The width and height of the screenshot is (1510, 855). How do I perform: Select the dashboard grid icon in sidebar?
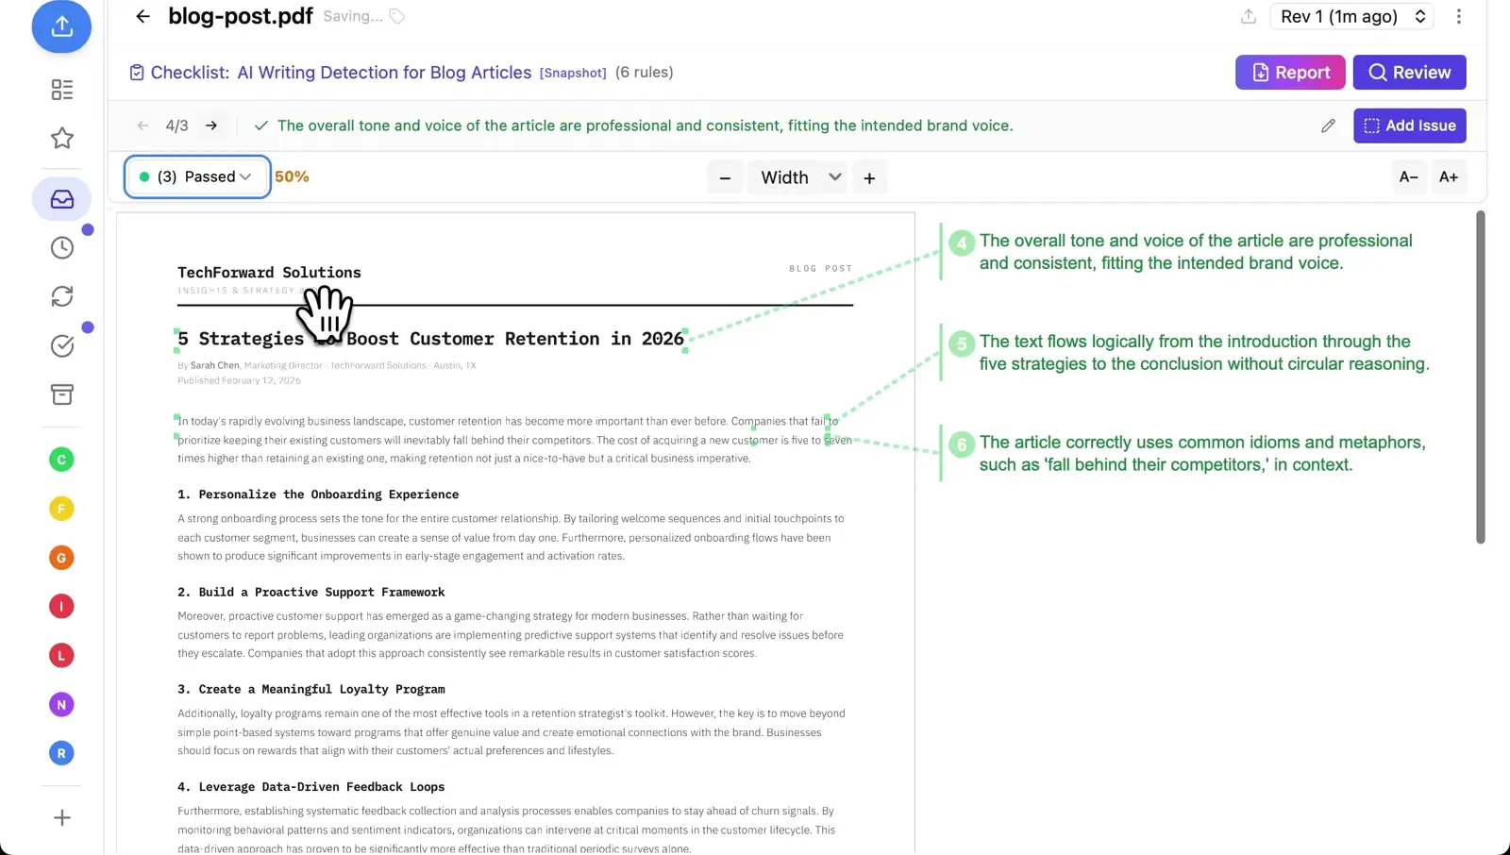click(x=61, y=90)
